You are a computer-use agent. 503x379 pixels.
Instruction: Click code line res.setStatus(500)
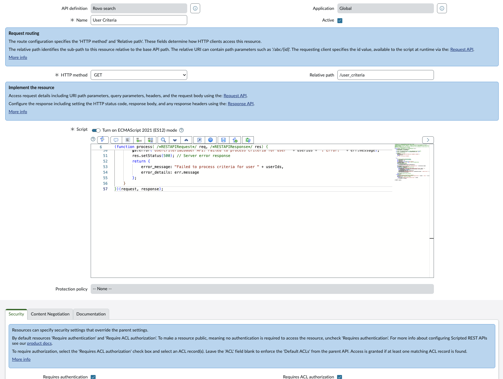point(181,156)
